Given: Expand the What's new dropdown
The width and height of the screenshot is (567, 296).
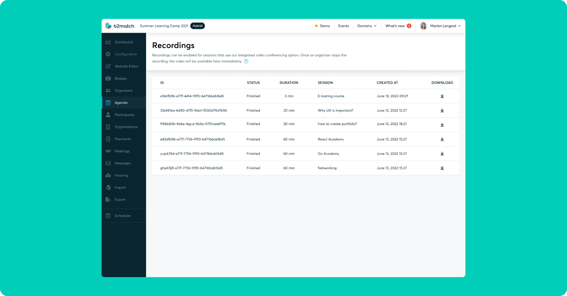Looking at the screenshot, I should [x=397, y=26].
